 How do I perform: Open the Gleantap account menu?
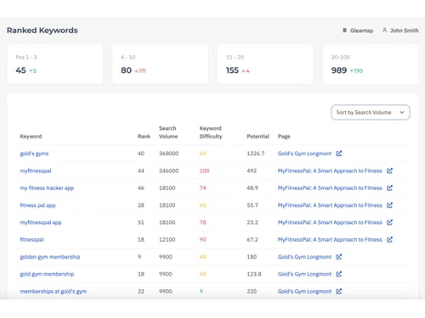[x=358, y=31]
